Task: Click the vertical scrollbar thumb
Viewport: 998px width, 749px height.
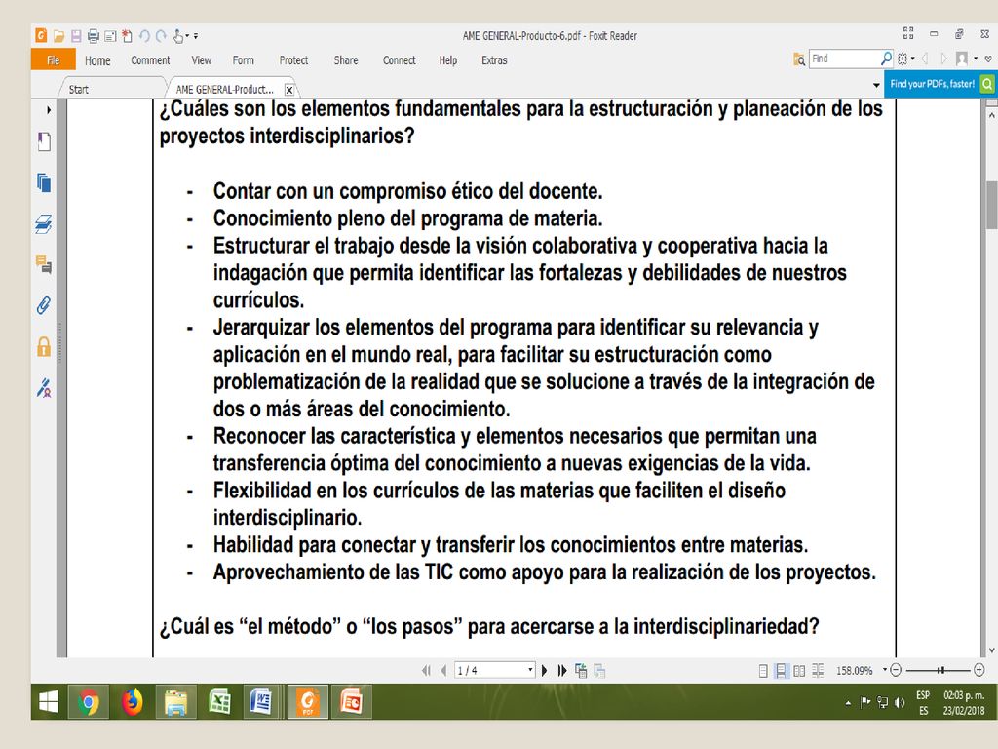Action: point(991,205)
